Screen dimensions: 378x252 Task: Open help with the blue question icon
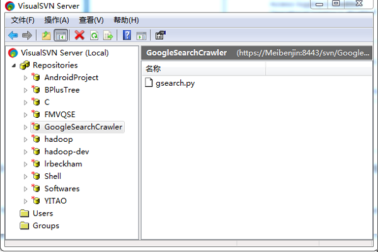tap(127, 35)
